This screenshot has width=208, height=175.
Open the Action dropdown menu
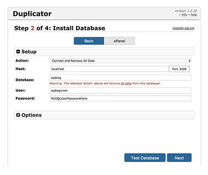coord(120,61)
